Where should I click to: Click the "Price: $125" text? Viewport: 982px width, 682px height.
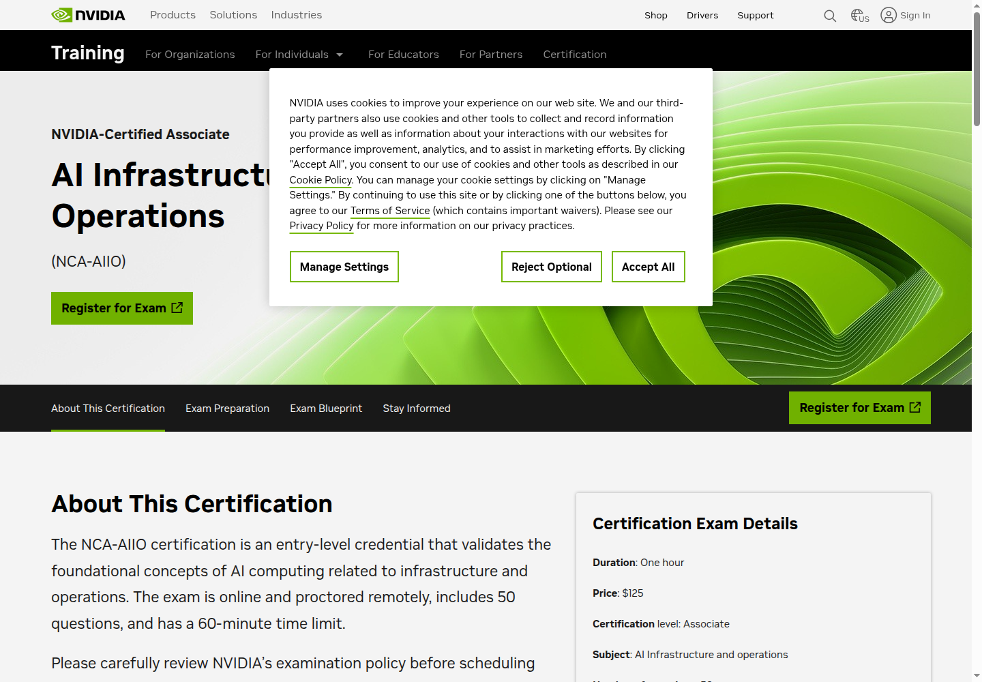coord(618,593)
